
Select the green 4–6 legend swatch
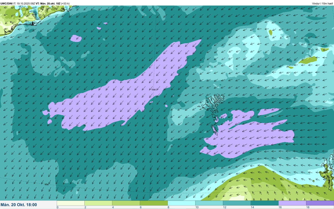126,203
